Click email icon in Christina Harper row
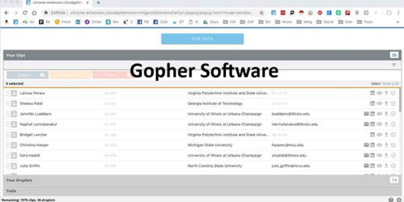This screenshot has width=404, height=202. pyautogui.click(x=366, y=145)
